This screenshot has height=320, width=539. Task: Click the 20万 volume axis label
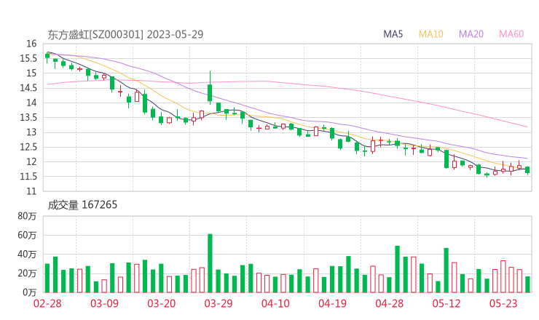click(x=27, y=273)
